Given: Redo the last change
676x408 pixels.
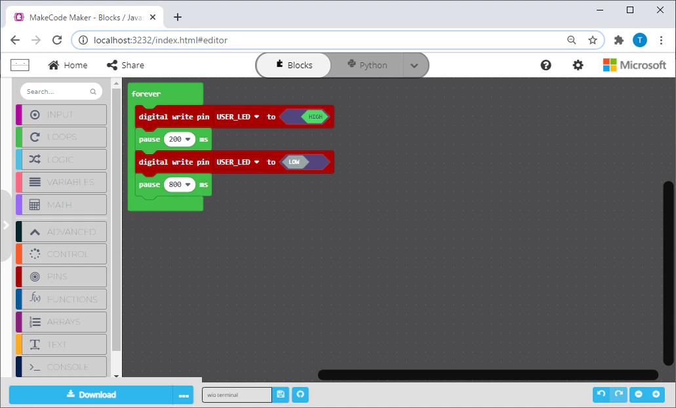Looking at the screenshot, I should click(619, 394).
